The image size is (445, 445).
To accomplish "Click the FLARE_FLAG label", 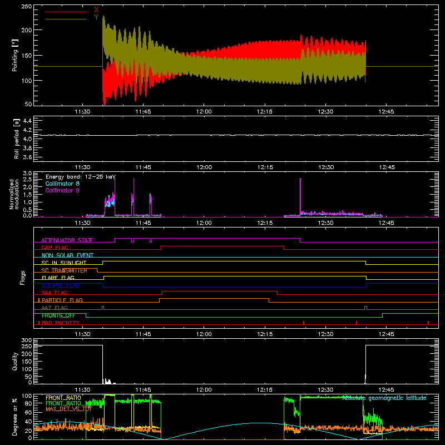I will click(x=58, y=278).
